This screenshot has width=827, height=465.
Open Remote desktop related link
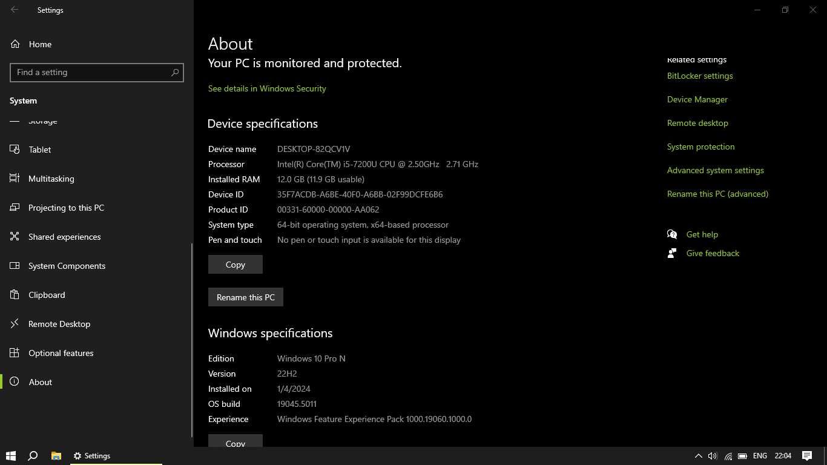697,123
